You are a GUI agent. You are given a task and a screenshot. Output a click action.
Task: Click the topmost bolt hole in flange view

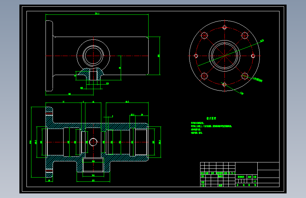[224, 27]
